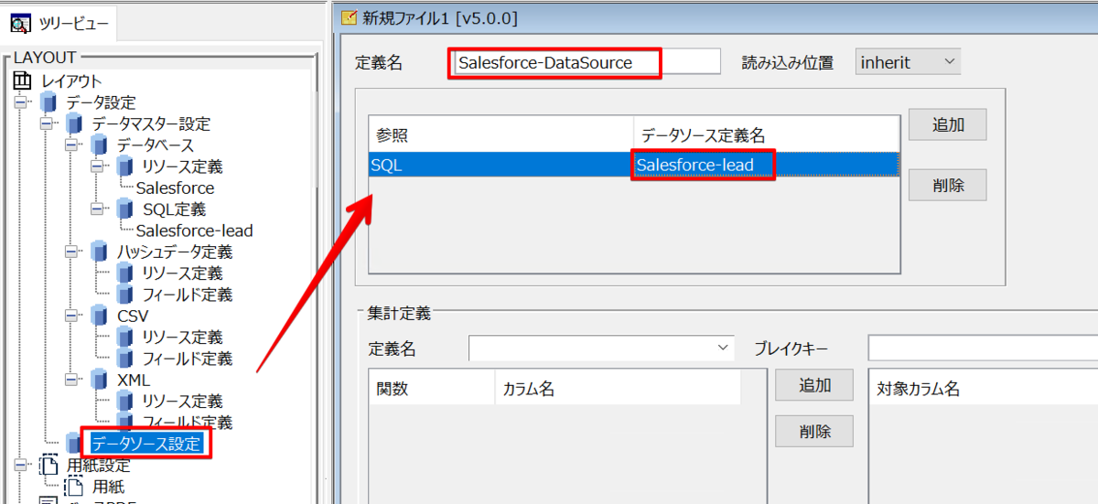Image resolution: width=1098 pixels, height=504 pixels.
Task: Collapse the 用紙設定 tree node
Action: (21, 466)
